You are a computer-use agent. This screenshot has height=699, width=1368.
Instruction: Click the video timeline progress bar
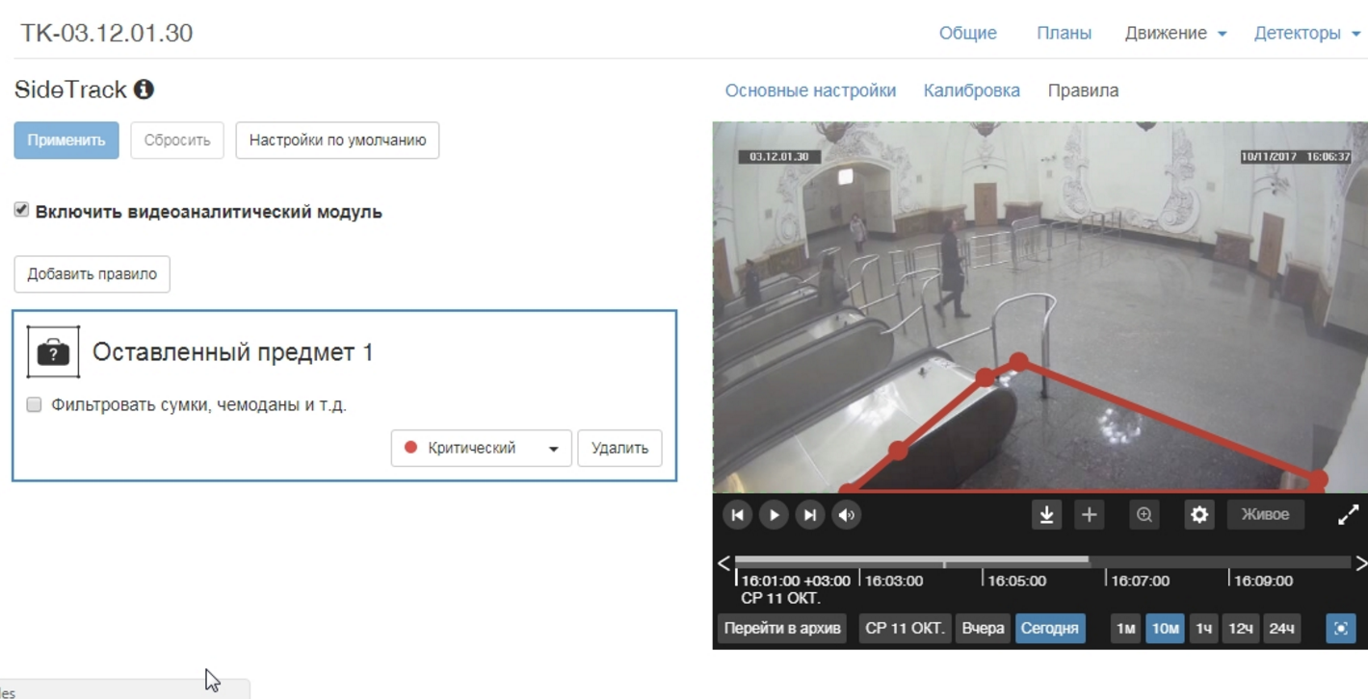coord(1042,560)
